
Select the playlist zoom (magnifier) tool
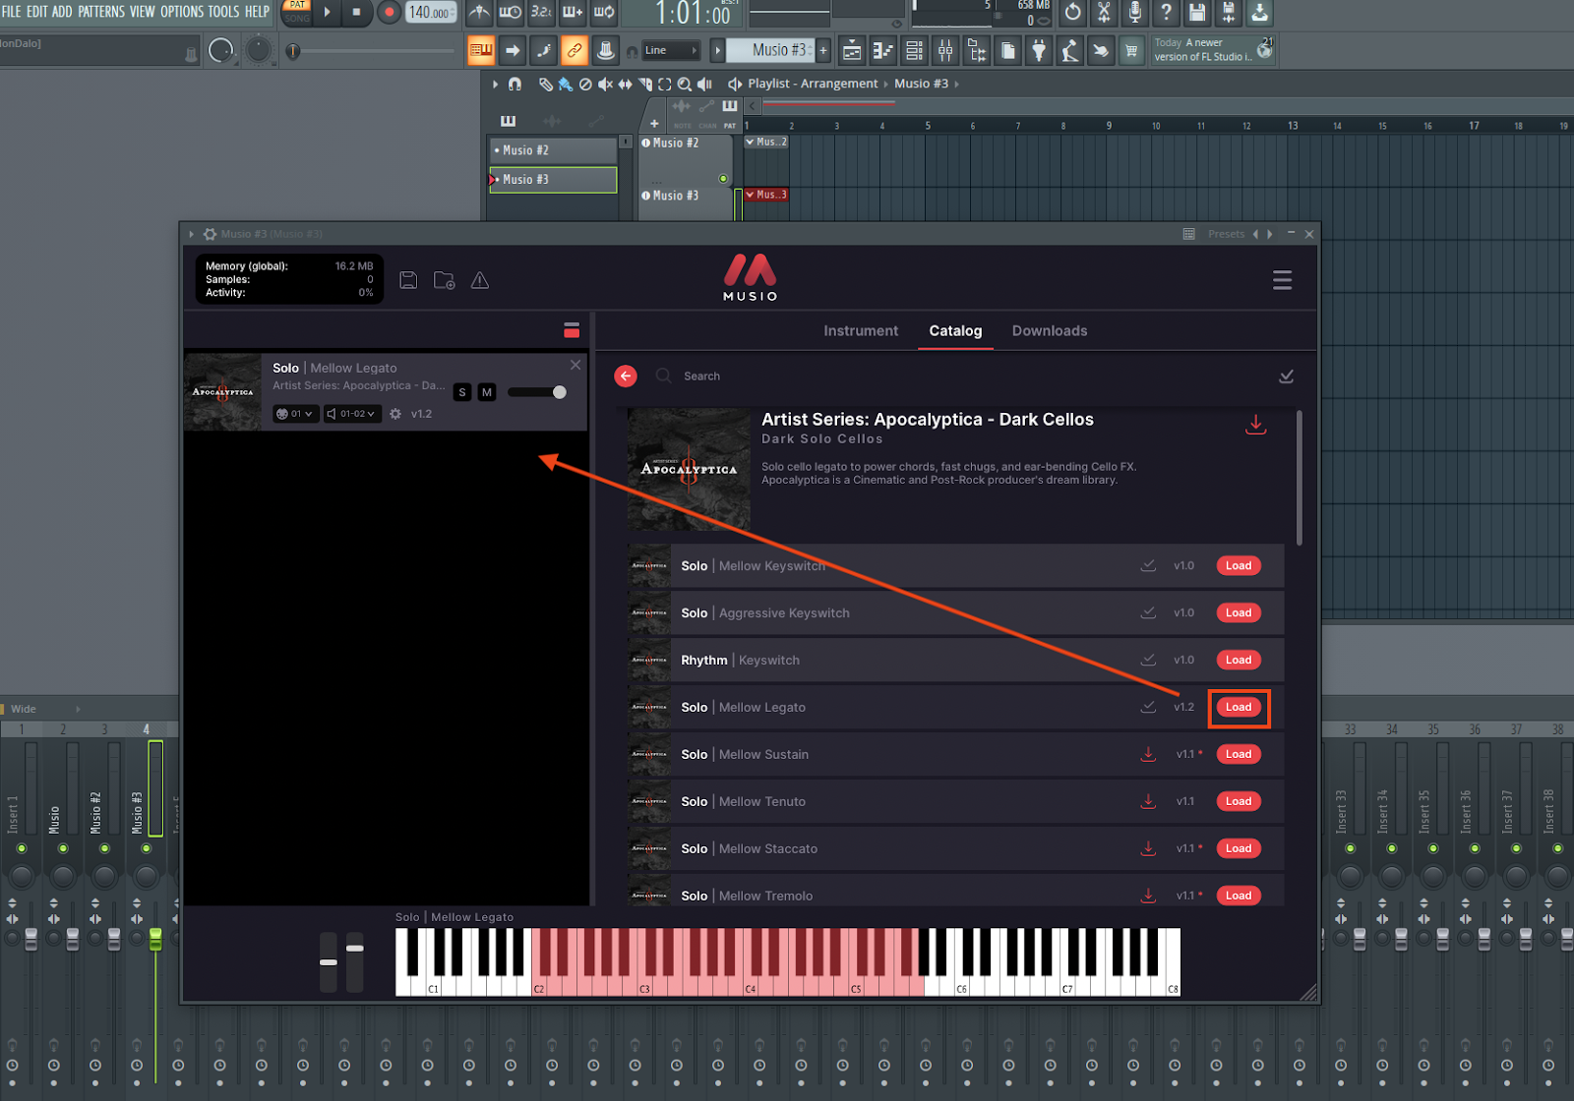tap(685, 85)
